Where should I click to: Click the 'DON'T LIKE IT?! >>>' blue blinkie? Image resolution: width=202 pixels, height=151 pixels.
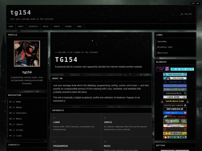(x=175, y=113)
